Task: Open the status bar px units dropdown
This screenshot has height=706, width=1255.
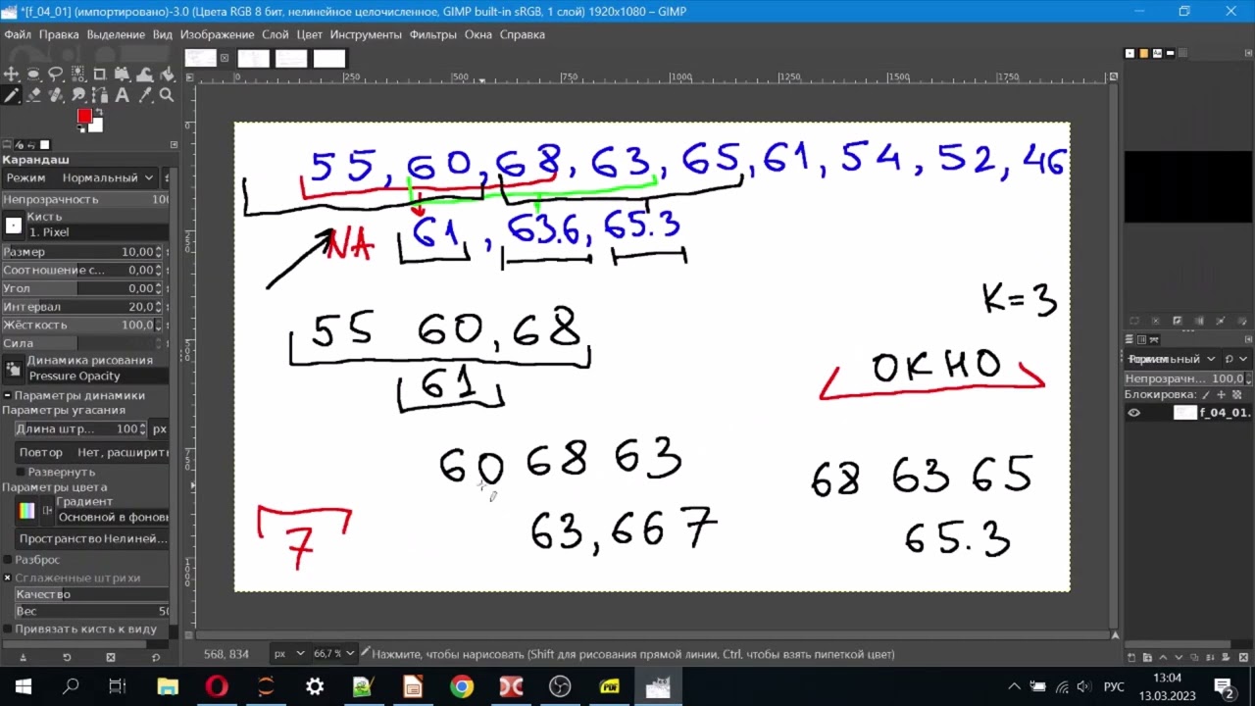Action: coord(289,653)
